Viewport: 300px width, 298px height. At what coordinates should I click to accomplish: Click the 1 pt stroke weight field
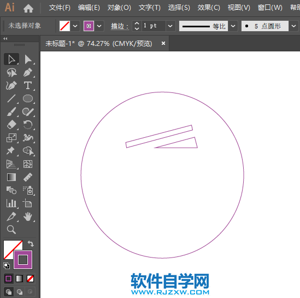click(154, 26)
